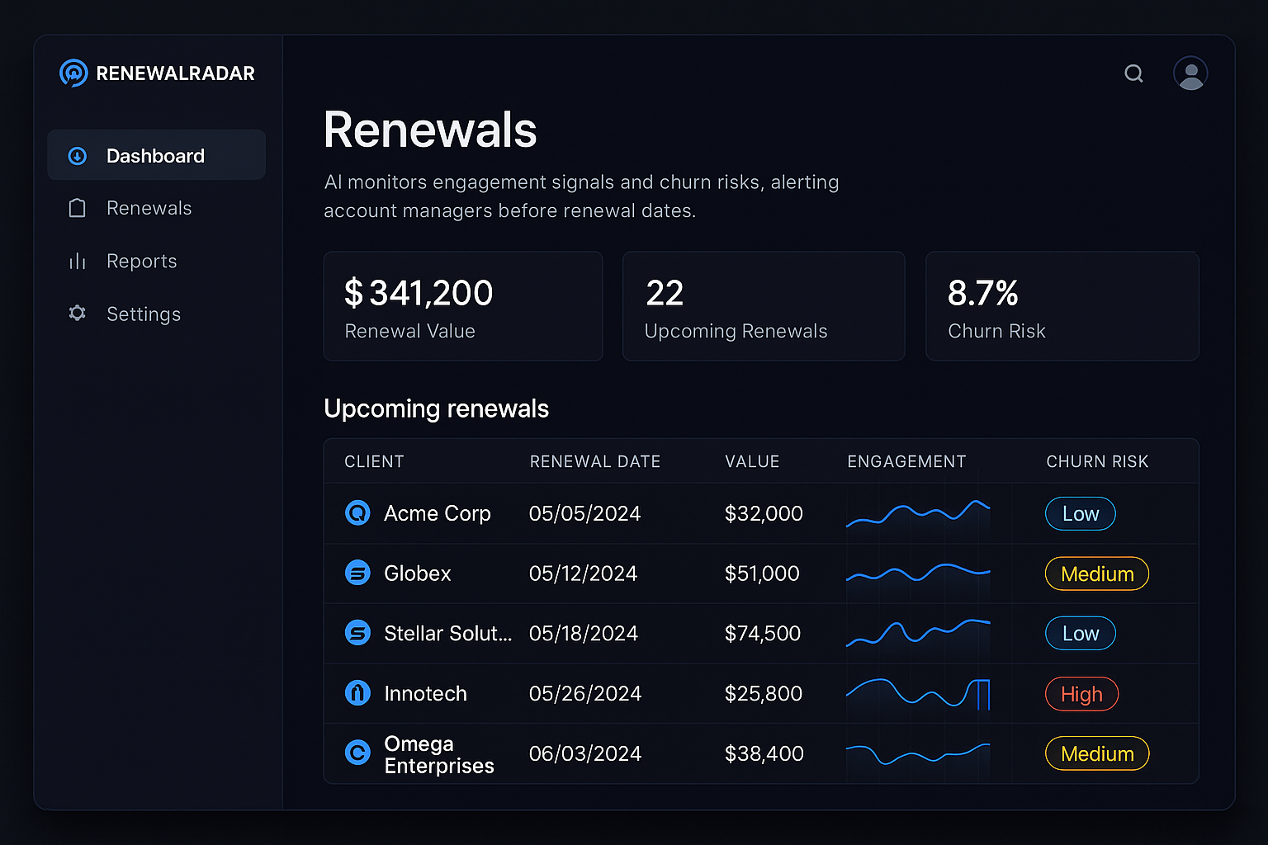The width and height of the screenshot is (1268, 845).
Task: Click the Low churn badge for Acme Corp
Action: (1080, 513)
